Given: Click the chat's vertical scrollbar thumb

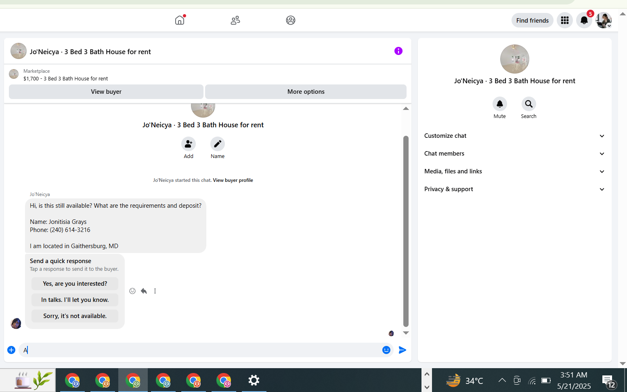Looking at the screenshot, I should click(406, 231).
